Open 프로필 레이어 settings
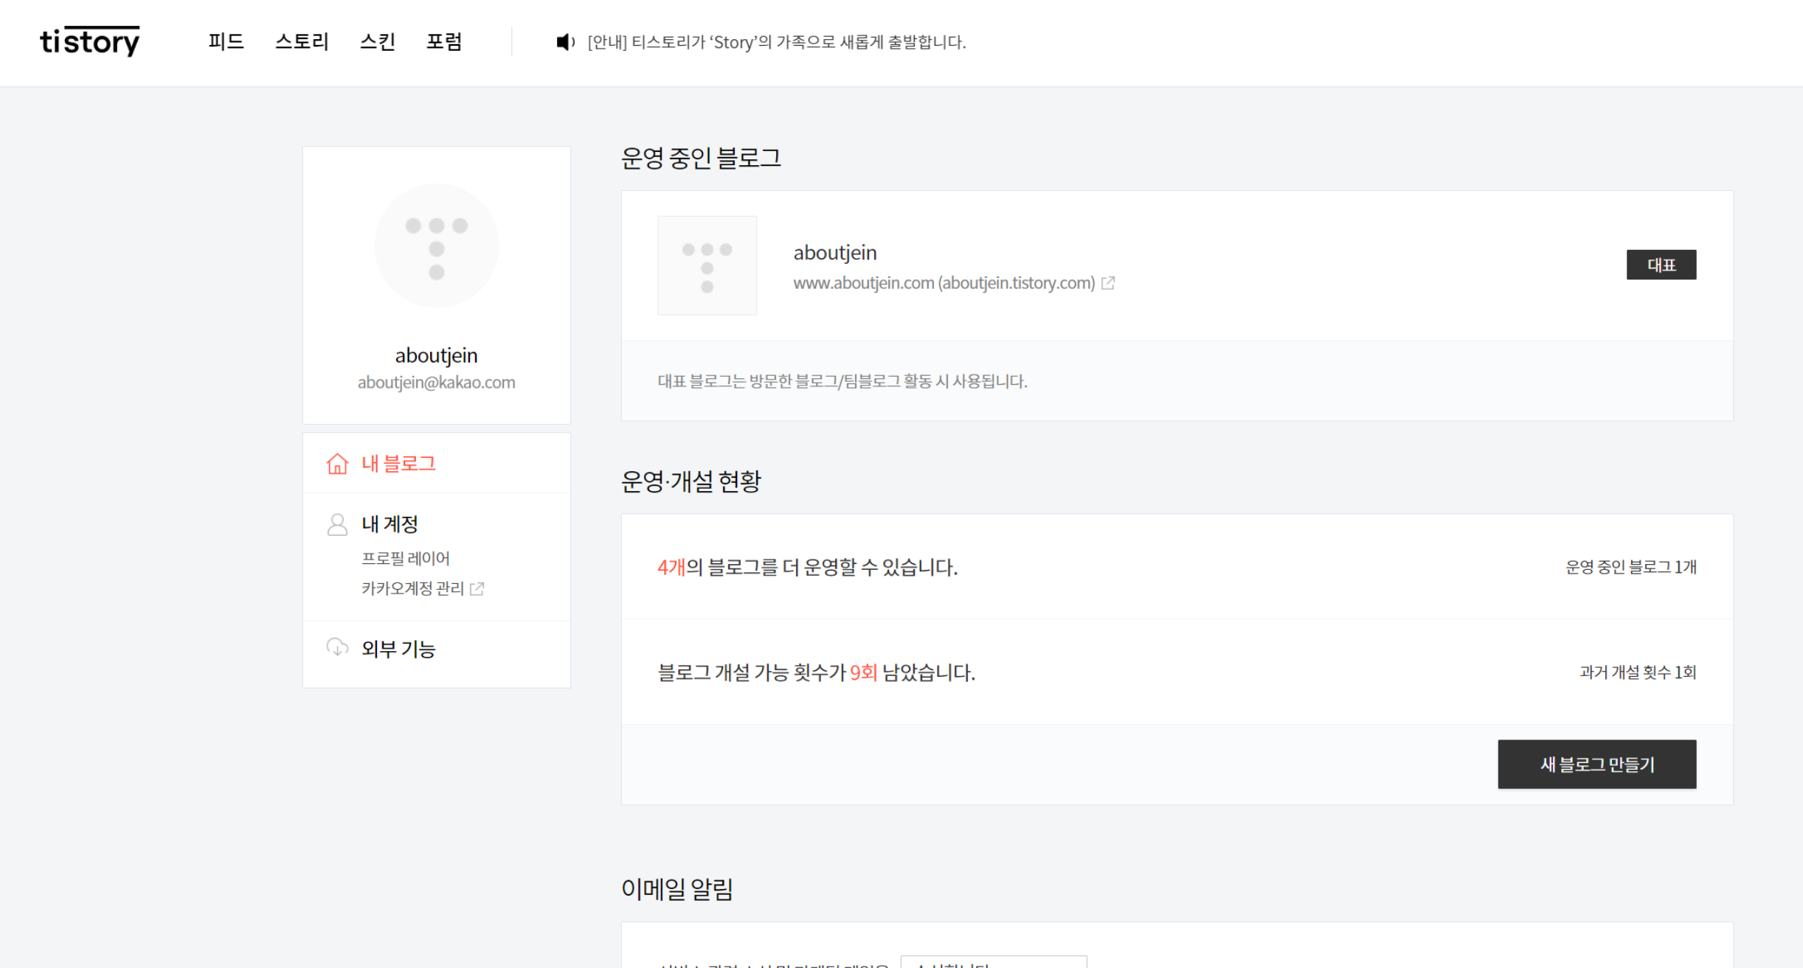Viewport: 1803px width, 968px height. (x=405, y=558)
